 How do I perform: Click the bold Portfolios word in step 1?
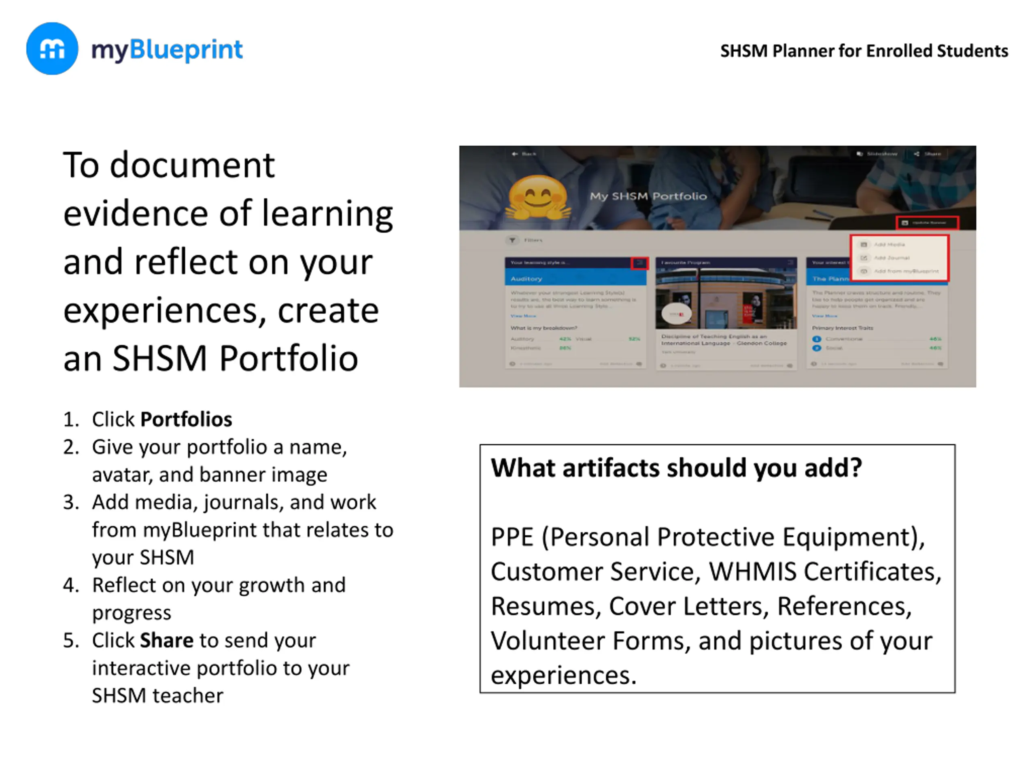pyautogui.click(x=186, y=419)
